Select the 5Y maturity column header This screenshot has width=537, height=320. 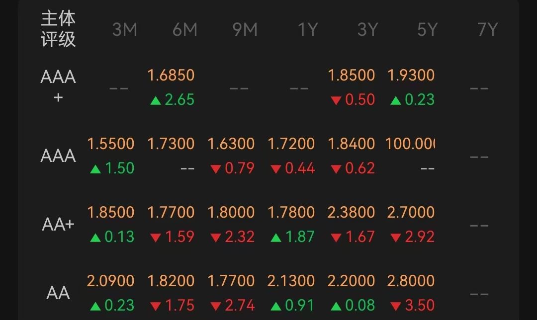pos(427,30)
